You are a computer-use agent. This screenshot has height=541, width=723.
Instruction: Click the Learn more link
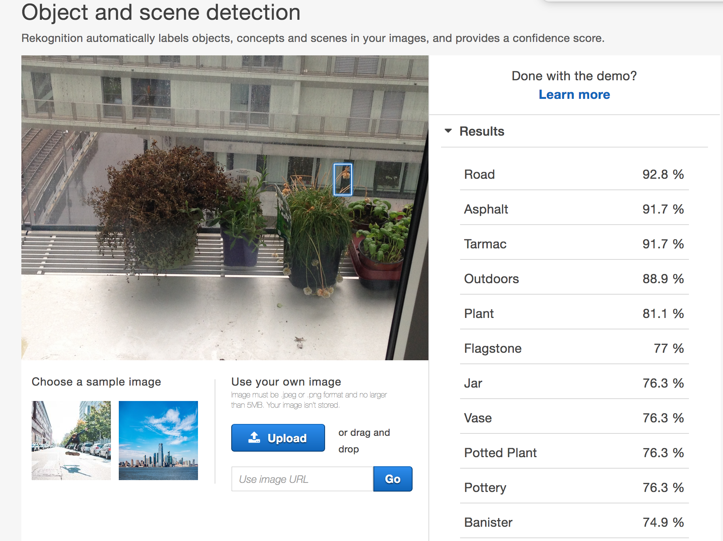[x=574, y=95]
